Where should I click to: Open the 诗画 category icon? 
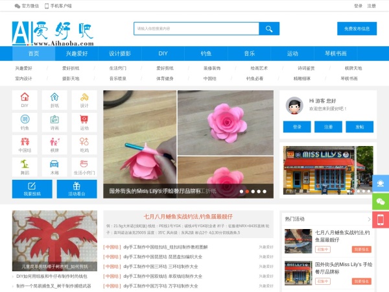coord(54,122)
